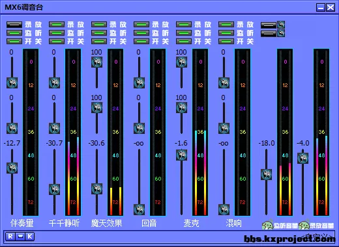Click 录放音量 master fader knob at -4.0
The height and width of the screenshot is (247, 339).
(x=302, y=158)
